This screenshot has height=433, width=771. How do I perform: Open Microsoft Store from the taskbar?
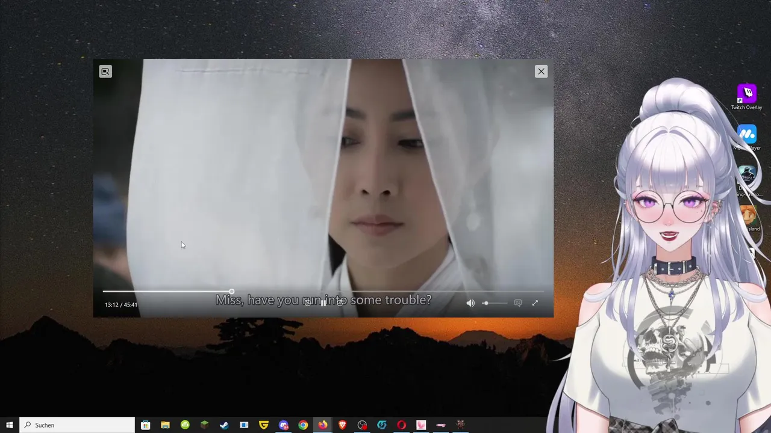[145, 425]
